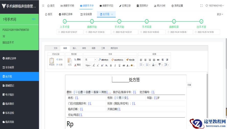
Task: Click the Bold formatting icon
Action: coord(111,66)
